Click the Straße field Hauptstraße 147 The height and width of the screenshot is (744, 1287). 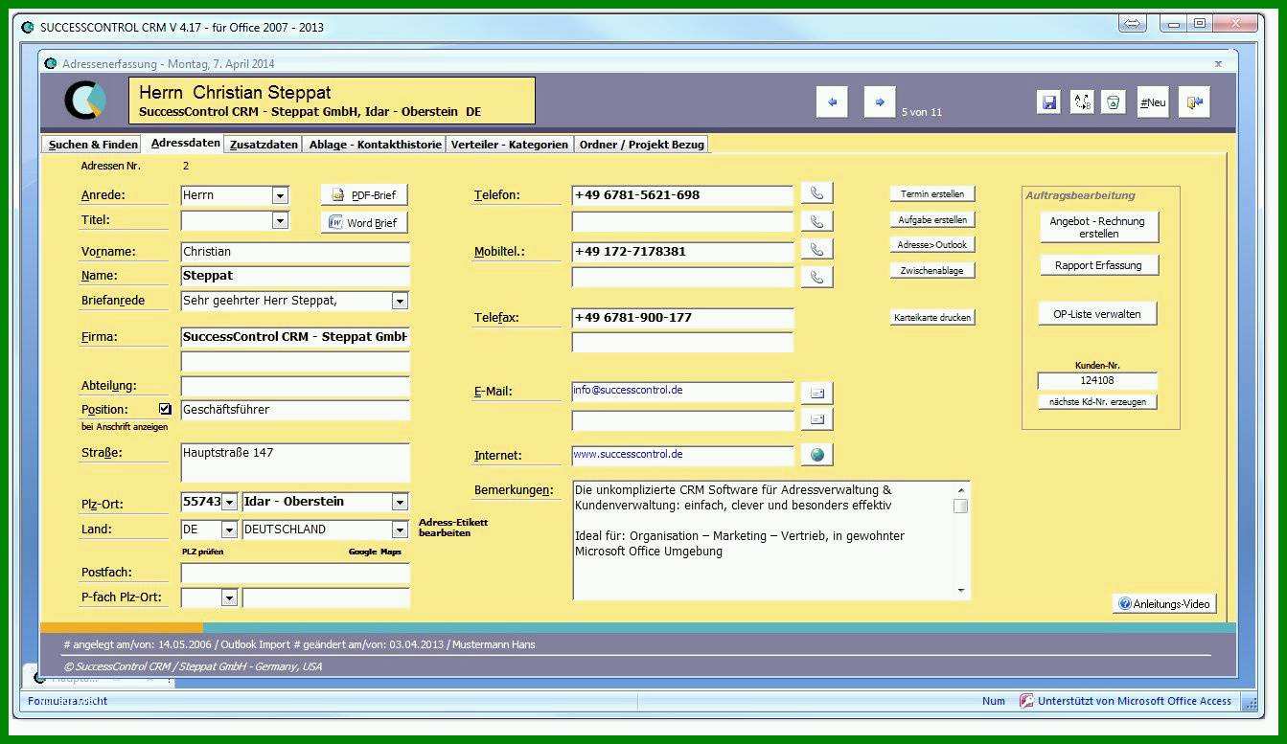(x=295, y=462)
